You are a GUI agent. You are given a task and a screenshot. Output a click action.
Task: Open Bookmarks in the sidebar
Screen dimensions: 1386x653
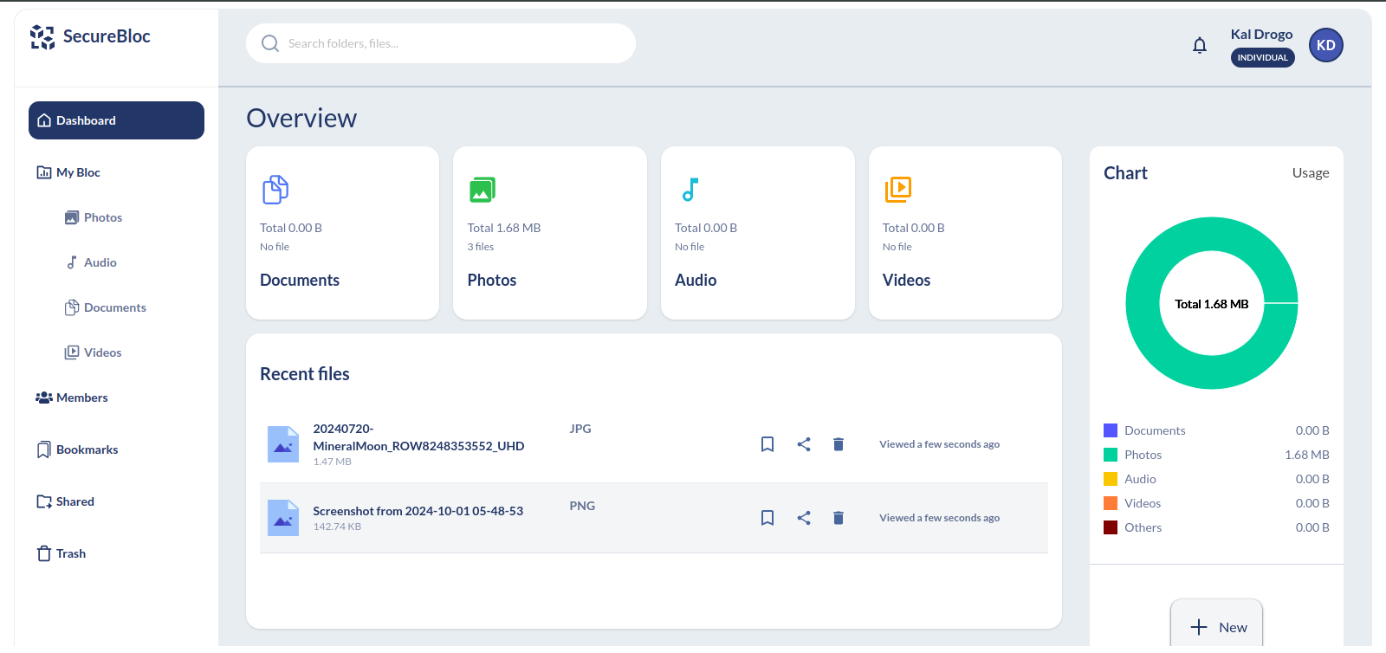coord(87,449)
